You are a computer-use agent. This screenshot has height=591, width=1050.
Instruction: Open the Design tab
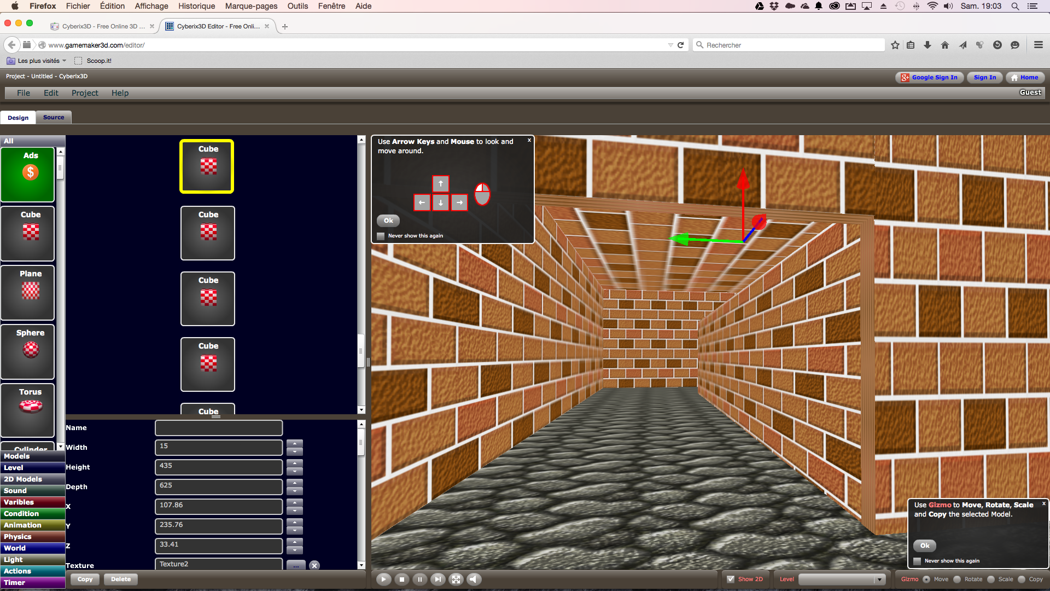point(17,117)
